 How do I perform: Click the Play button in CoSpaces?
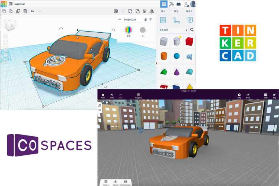coord(274,96)
